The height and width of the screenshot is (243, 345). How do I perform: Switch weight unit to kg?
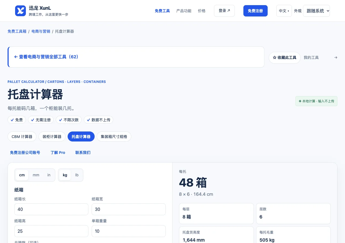(x=65, y=175)
